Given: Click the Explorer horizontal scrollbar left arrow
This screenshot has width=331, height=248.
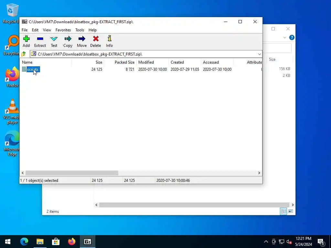Looking at the screenshot, I should (96, 205).
